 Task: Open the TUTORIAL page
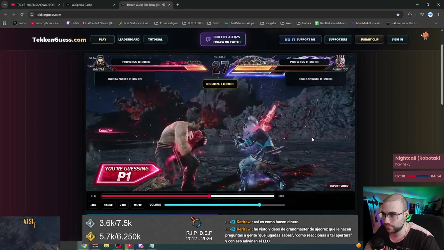155,39
